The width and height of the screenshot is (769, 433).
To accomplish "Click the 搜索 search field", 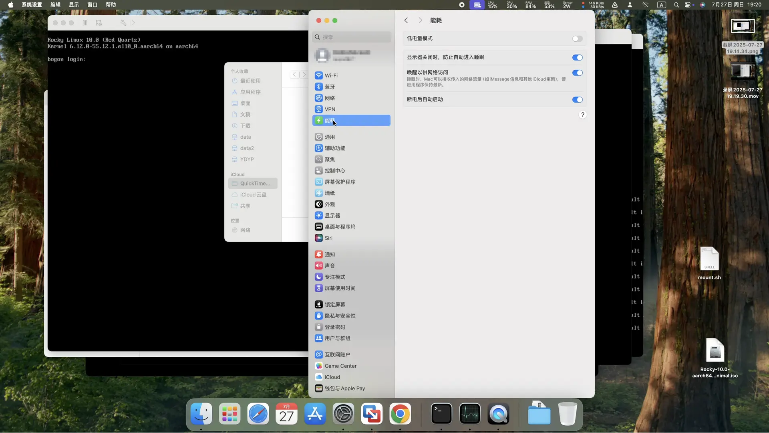I will 351,37.
